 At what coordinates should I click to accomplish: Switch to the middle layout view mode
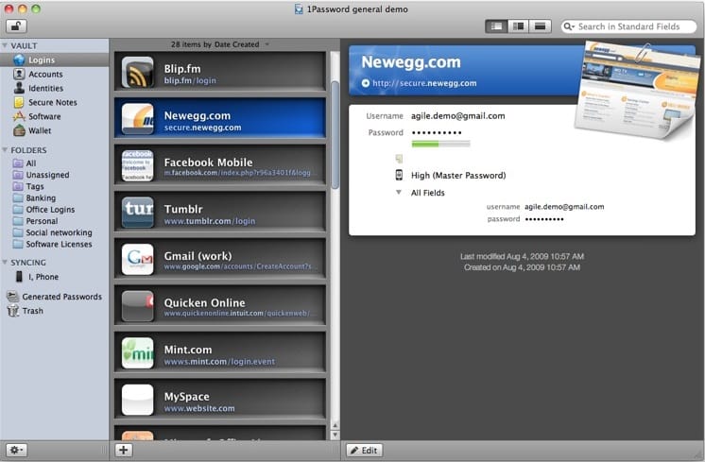click(x=519, y=26)
